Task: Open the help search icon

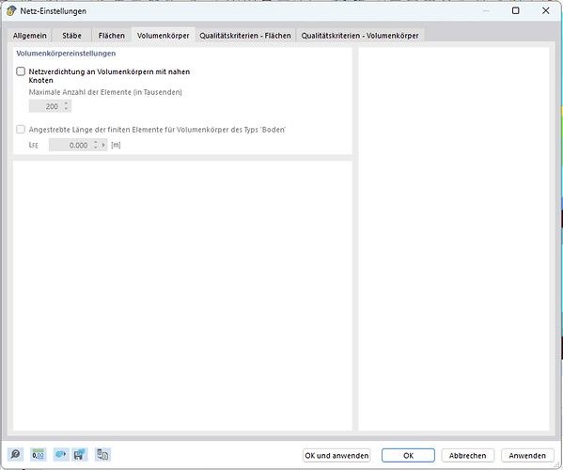Action: (x=15, y=455)
